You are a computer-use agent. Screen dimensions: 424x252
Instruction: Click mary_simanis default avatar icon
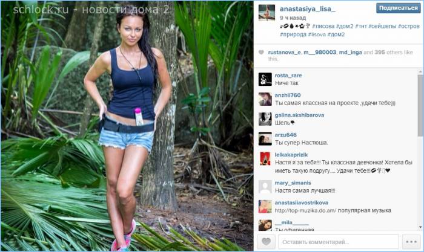click(265, 187)
